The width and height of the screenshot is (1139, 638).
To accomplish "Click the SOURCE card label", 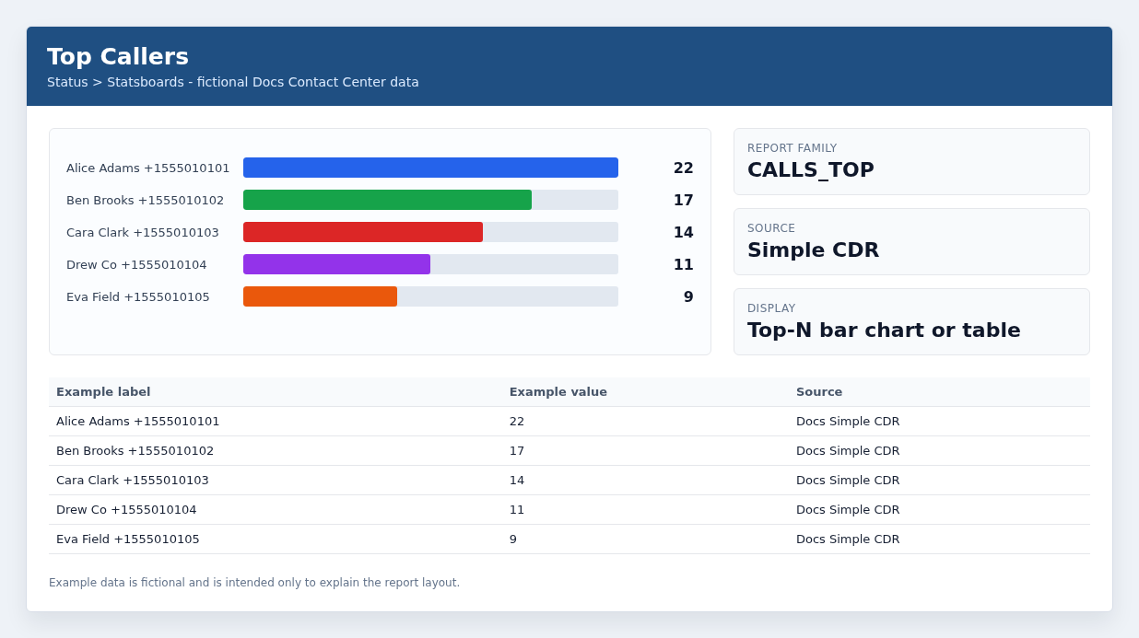I will 771,228.
